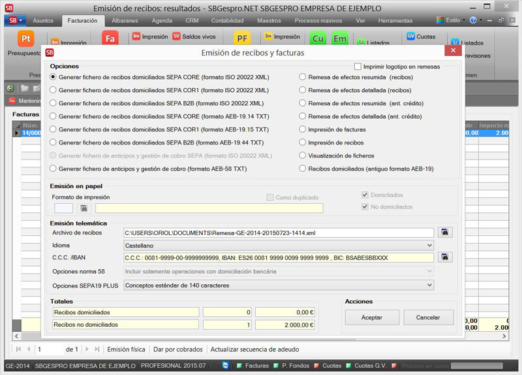The image size is (522, 375).
Task: Enable Imprimir logotipo en remesas checkbox
Action: [358, 67]
